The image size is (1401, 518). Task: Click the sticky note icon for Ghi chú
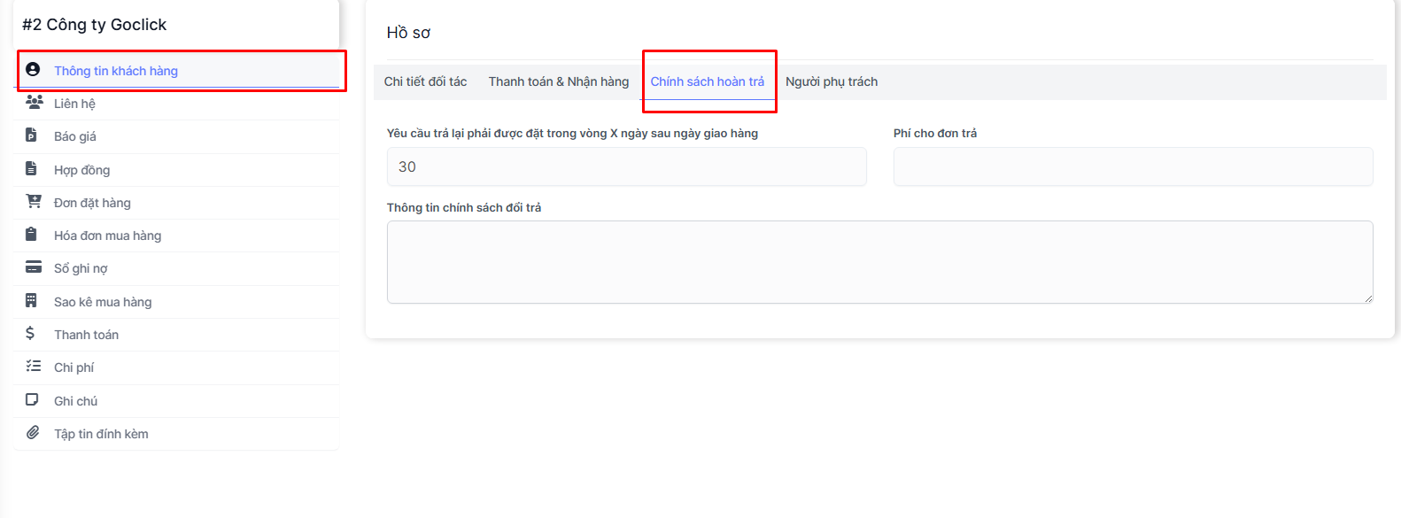coord(32,399)
